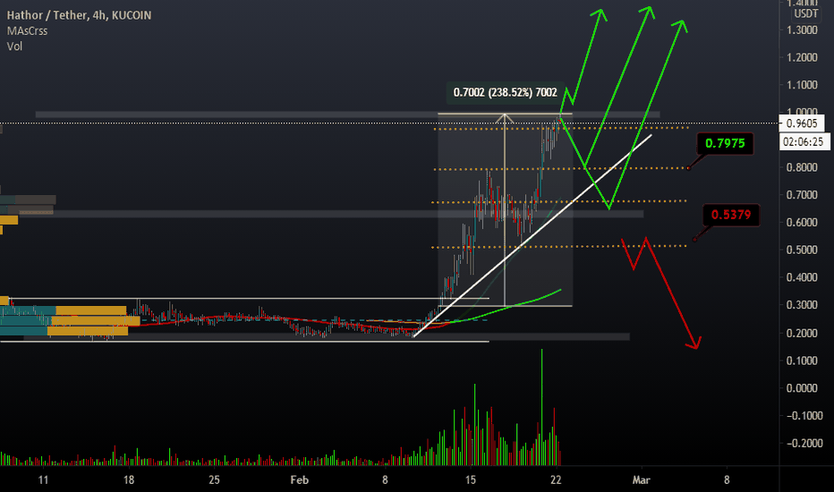Click the 0.6000 price axis label
This screenshot has width=834, height=492.
(802, 223)
